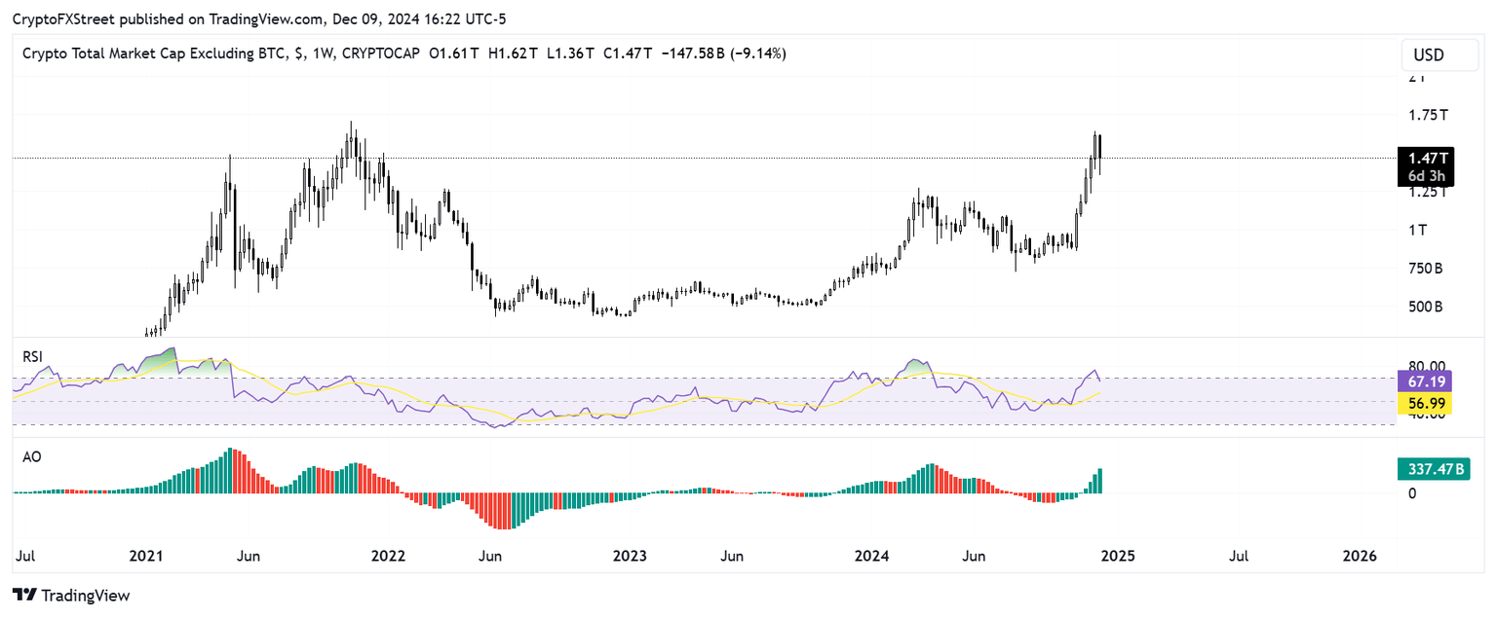The width and height of the screenshot is (1497, 617).
Task: Select RSI value 67.19 label
Action: click(1425, 381)
